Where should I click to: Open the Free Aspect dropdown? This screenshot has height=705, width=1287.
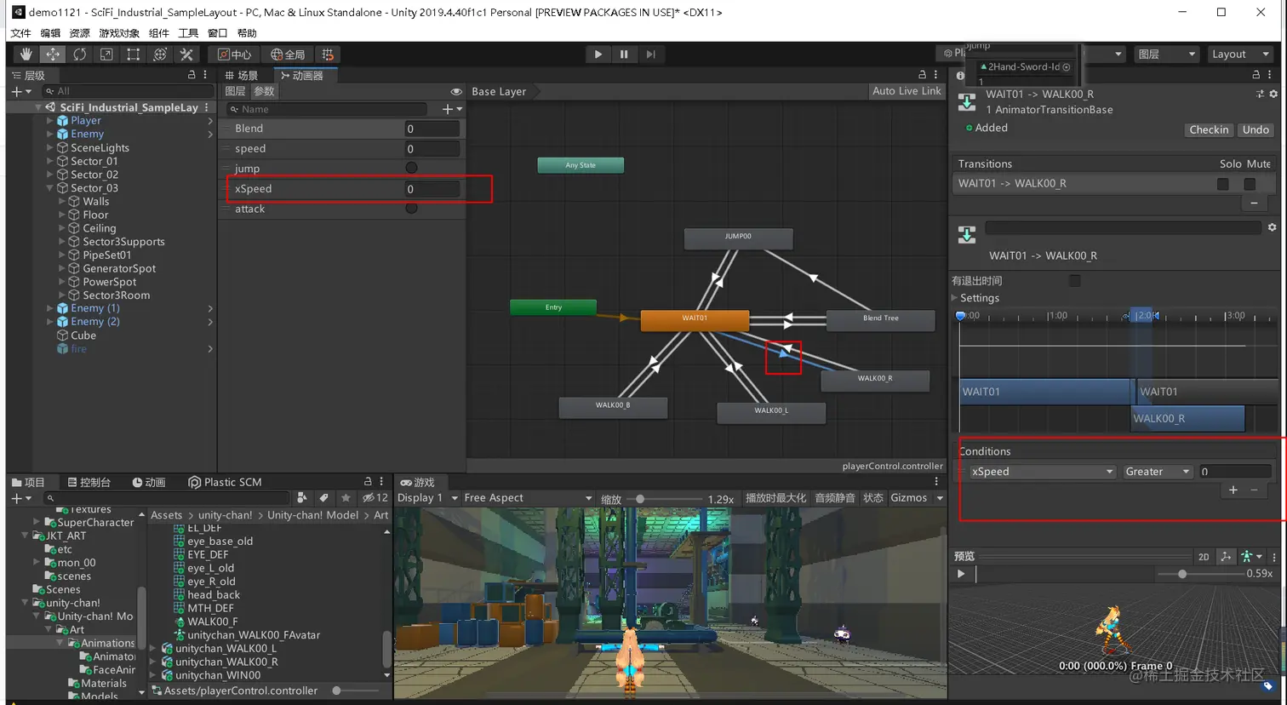click(528, 498)
